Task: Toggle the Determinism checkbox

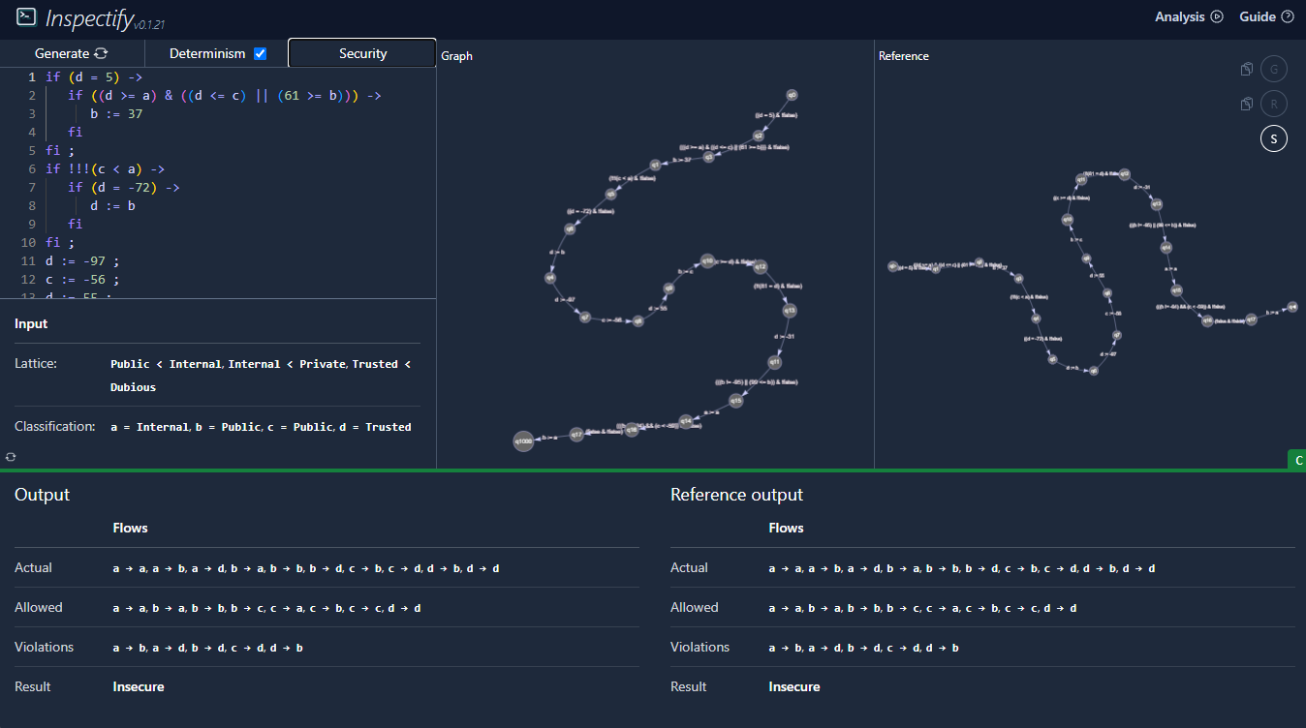Action: tap(260, 53)
